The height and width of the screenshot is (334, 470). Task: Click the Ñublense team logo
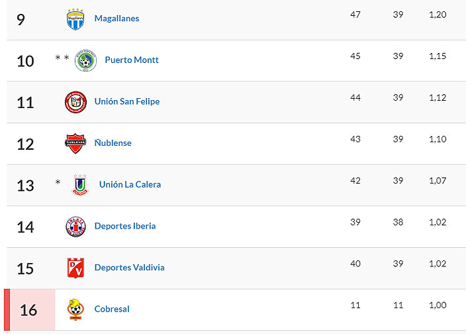75,143
